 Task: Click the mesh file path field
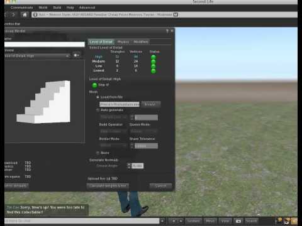[x=120, y=104]
